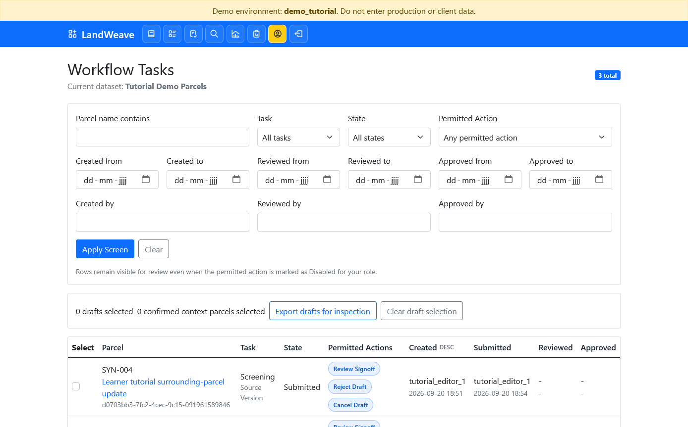Focus the Parcel name contains field
The image size is (688, 427).
pyautogui.click(x=163, y=137)
